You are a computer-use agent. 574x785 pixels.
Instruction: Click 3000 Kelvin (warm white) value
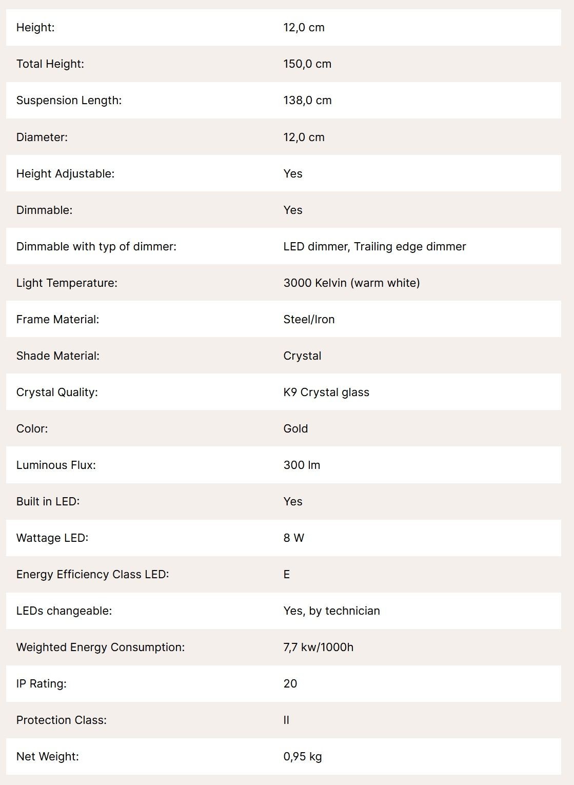351,283
